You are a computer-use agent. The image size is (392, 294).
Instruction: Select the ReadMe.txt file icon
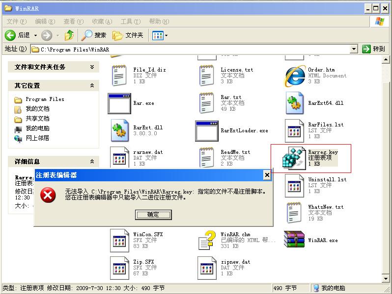point(206,158)
